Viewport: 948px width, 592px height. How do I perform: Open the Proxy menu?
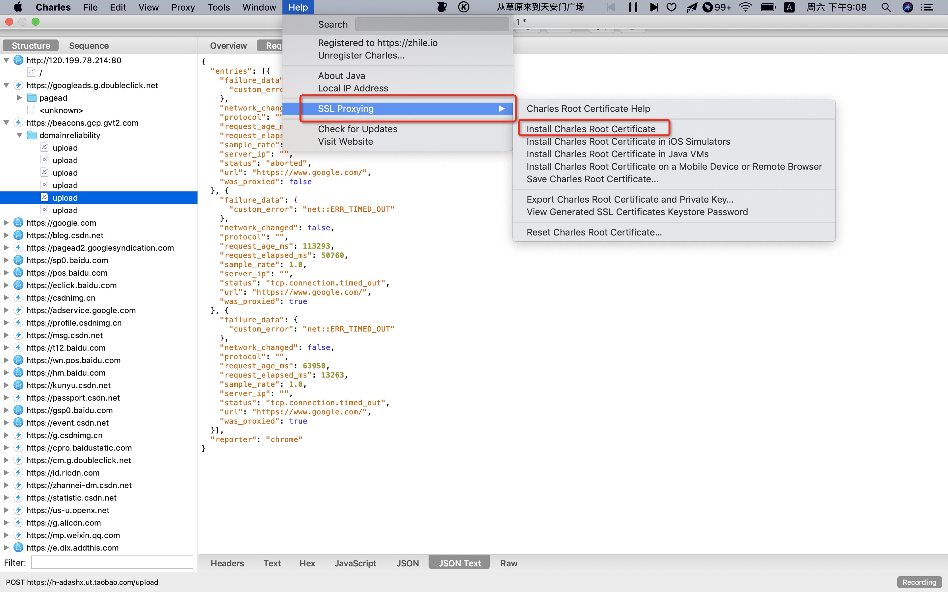[x=183, y=7]
